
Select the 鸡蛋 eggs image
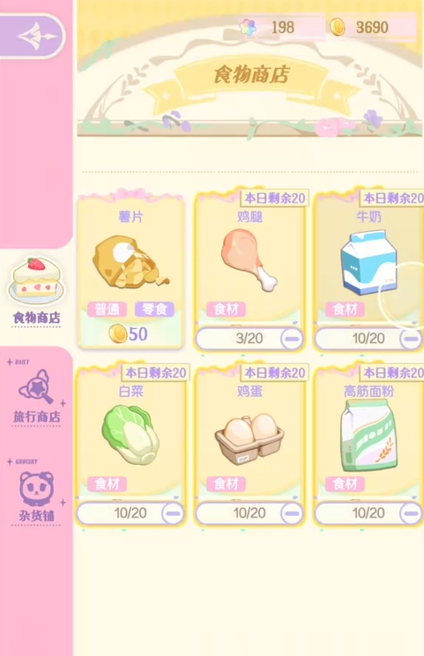pos(249,439)
